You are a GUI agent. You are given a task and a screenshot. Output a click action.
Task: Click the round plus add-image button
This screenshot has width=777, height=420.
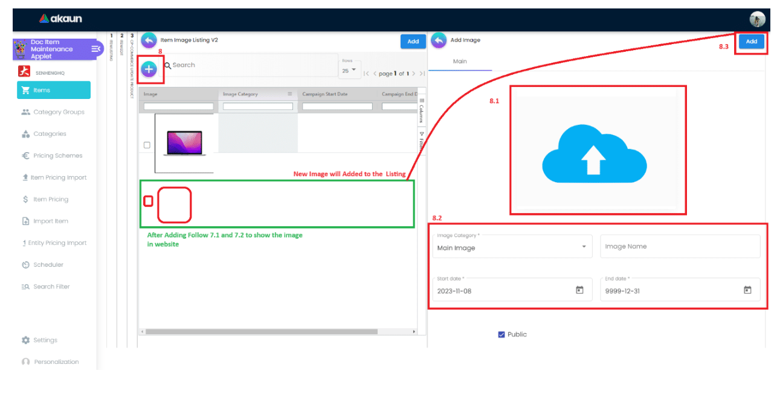[x=149, y=70]
